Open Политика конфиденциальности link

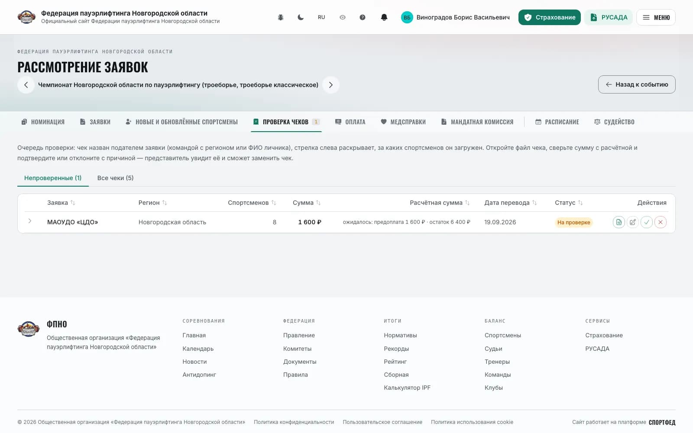point(294,422)
